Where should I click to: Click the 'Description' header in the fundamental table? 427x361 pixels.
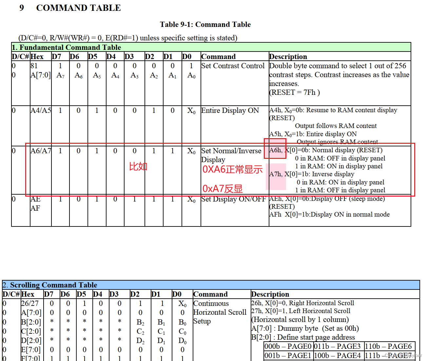click(x=288, y=57)
